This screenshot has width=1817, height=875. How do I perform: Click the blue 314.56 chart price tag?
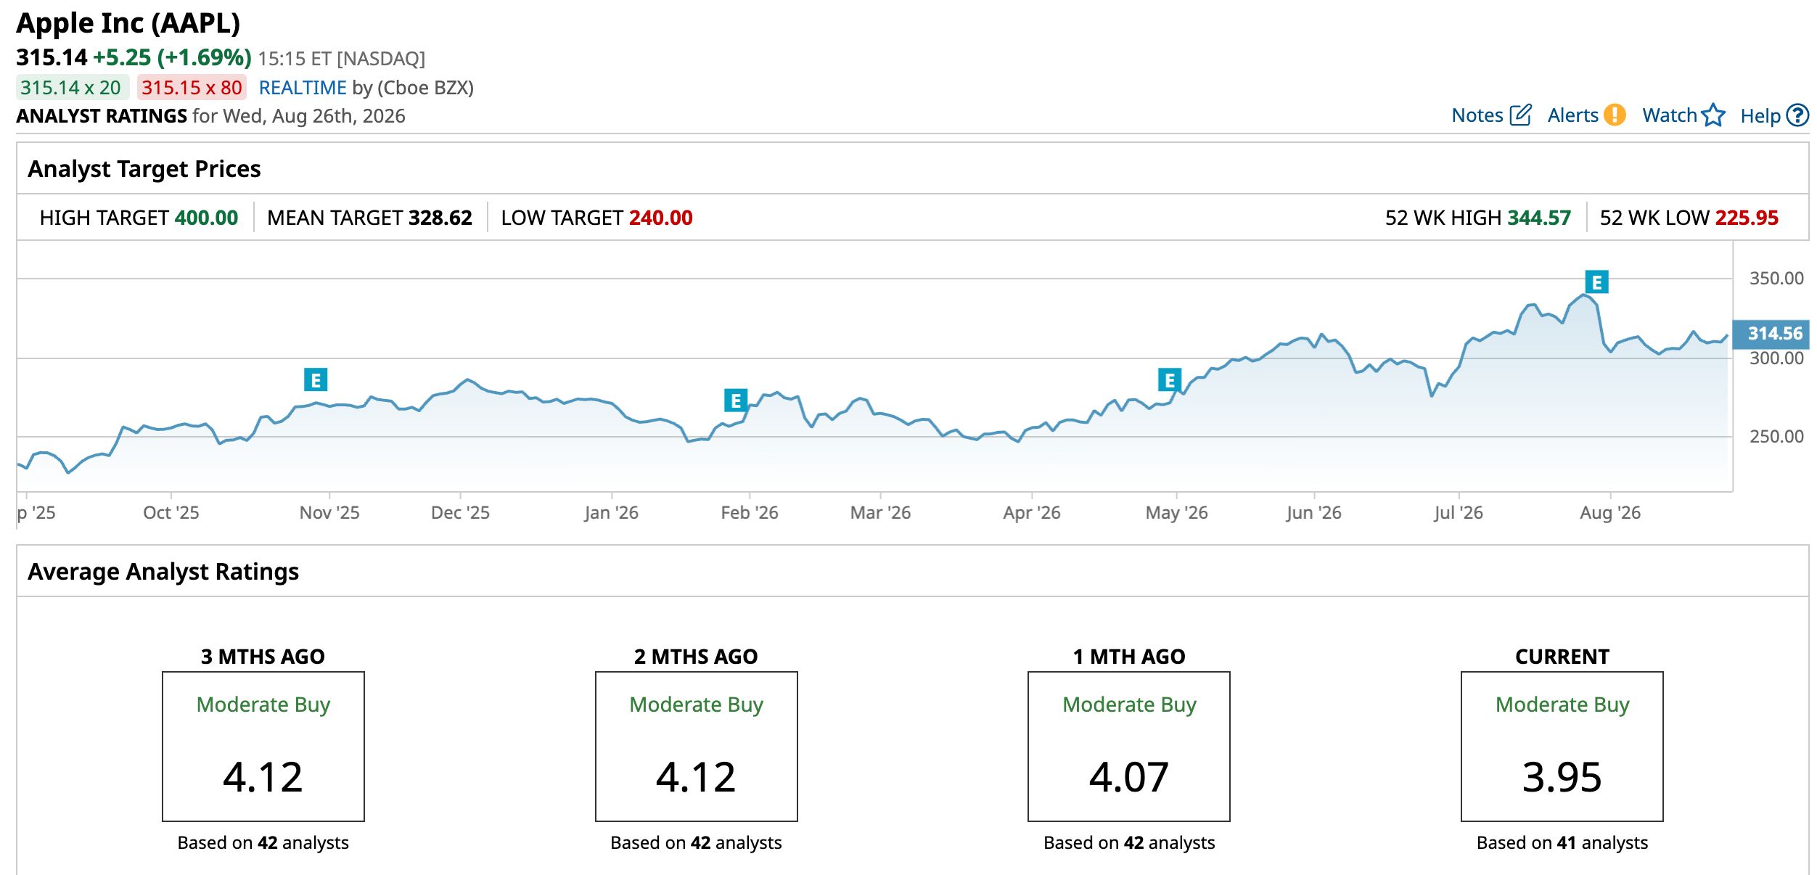(x=1771, y=334)
